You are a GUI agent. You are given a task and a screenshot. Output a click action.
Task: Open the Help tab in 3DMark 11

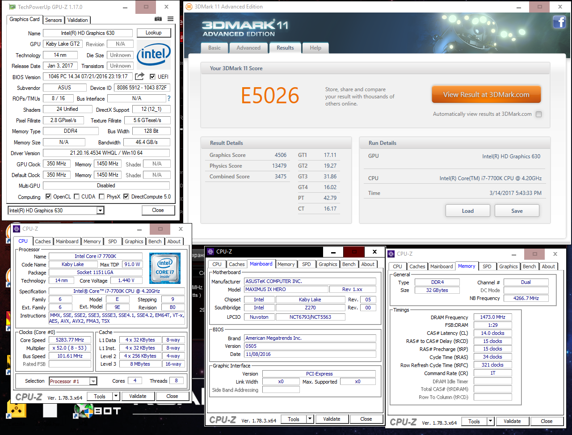point(315,48)
